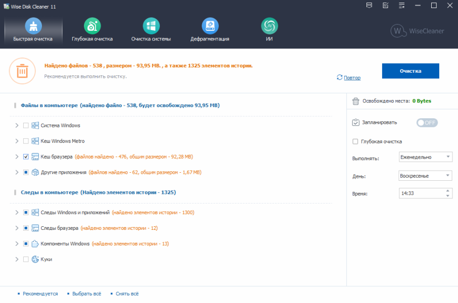Viewport: 458px width, 303px height.
Task: Expand Следы Windows и приложений row
Action: (x=17, y=213)
